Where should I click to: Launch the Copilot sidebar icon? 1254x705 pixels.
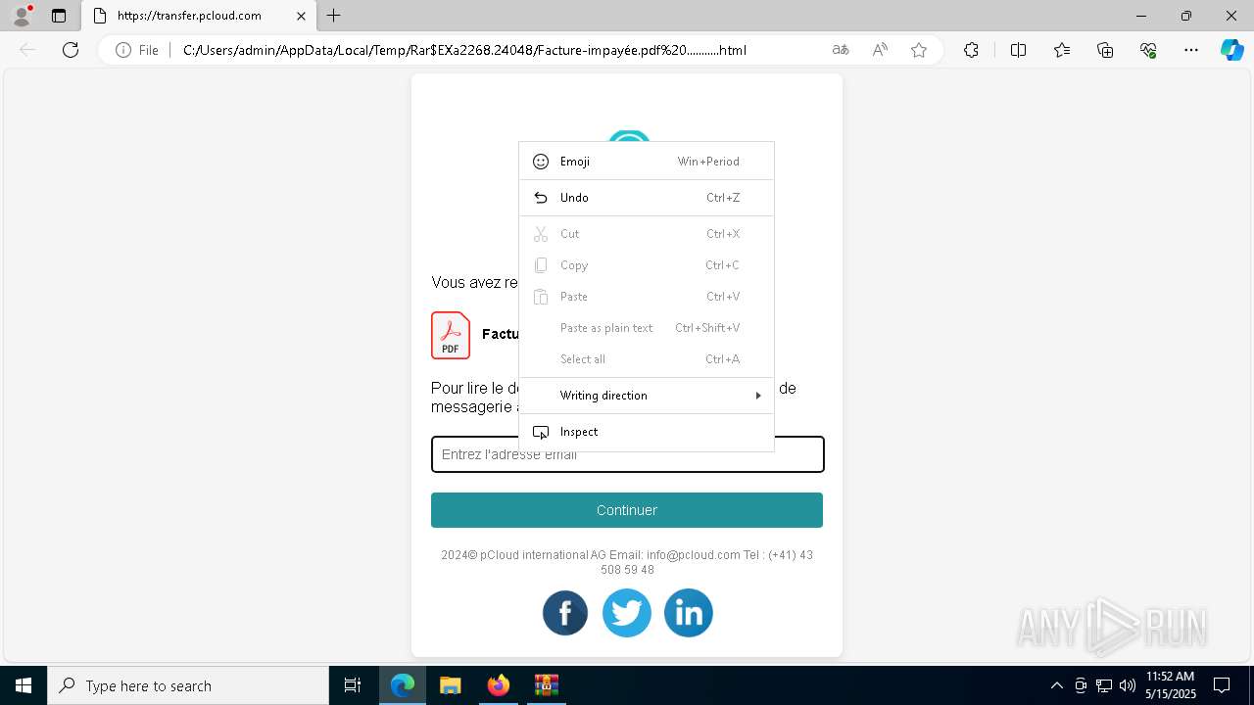[x=1231, y=50]
